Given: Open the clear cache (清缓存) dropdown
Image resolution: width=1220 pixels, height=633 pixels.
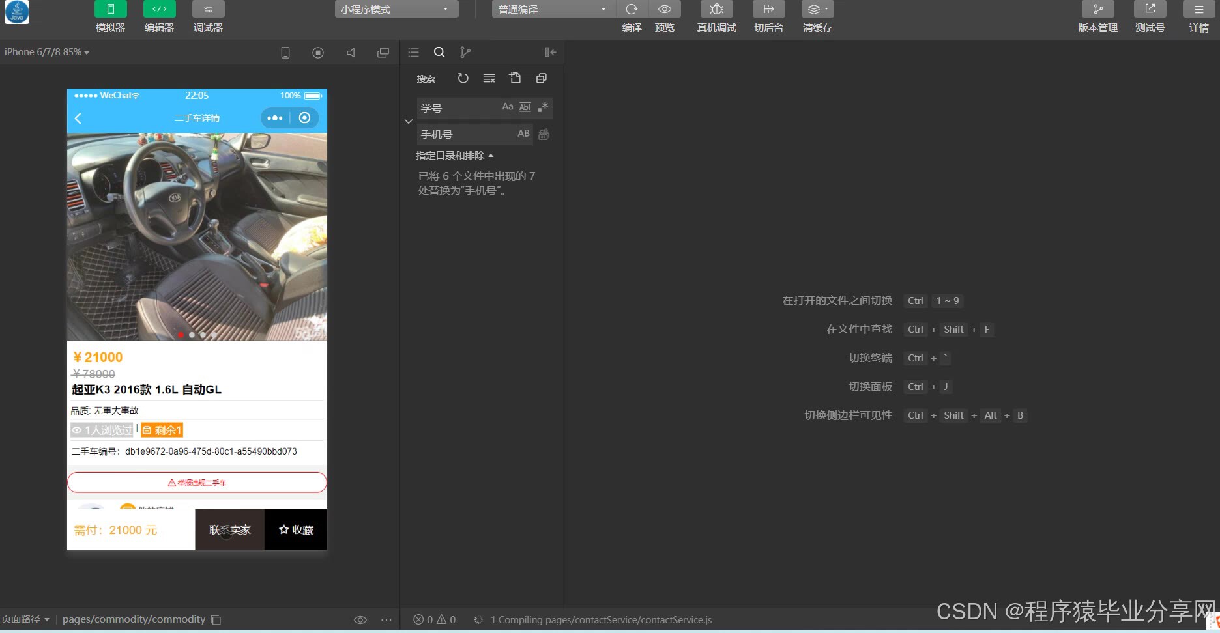Looking at the screenshot, I should tap(817, 9).
